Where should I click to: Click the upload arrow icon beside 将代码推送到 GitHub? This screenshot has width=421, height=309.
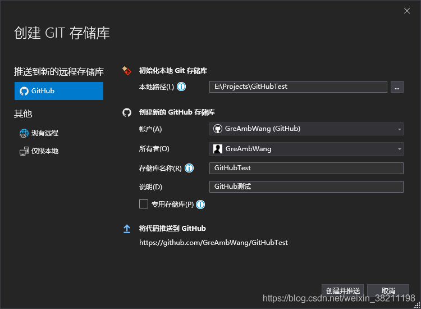pos(127,229)
